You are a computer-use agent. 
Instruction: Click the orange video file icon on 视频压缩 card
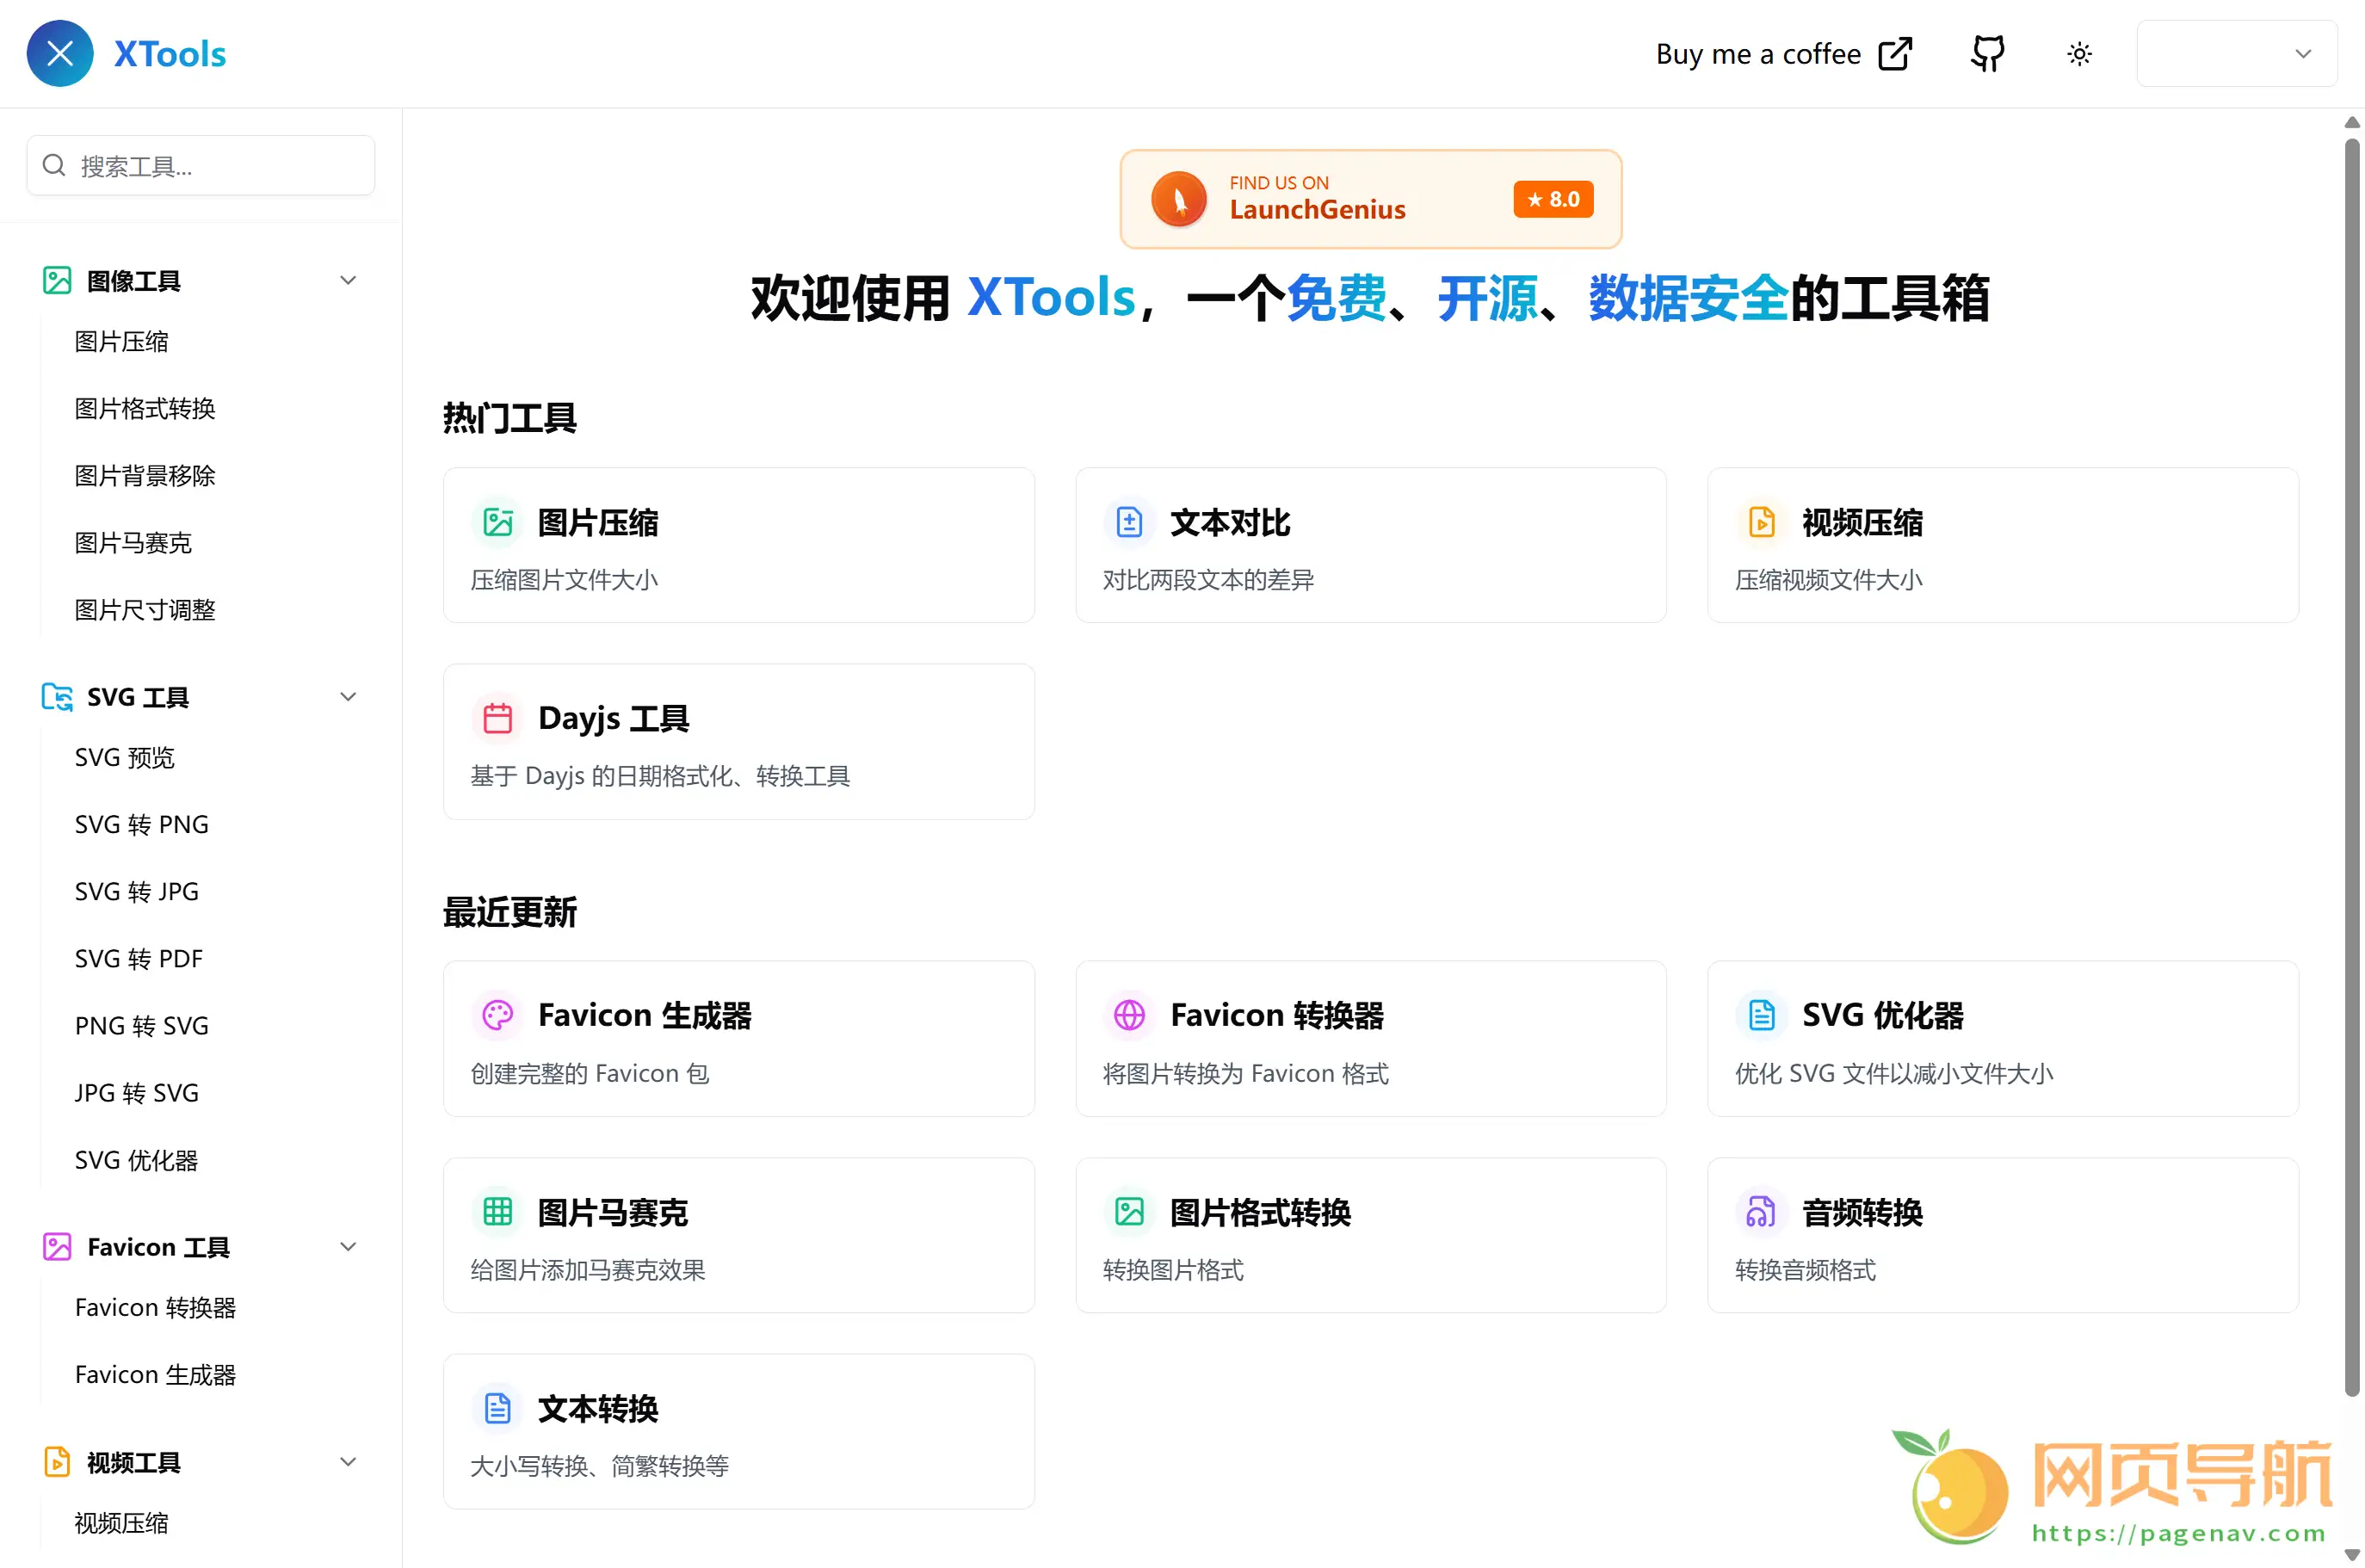(x=1761, y=522)
